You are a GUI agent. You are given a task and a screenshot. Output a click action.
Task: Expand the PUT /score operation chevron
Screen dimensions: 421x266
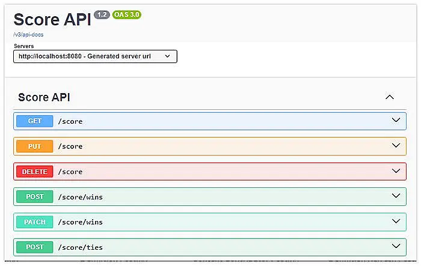(x=396, y=145)
